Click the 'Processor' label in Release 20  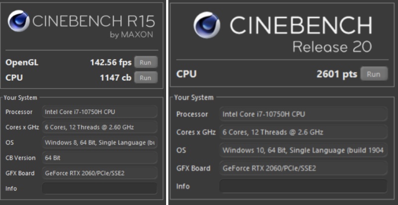(192, 114)
